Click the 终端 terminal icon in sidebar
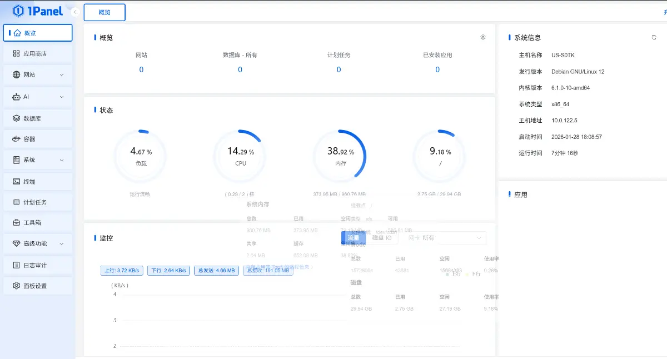 (x=17, y=182)
